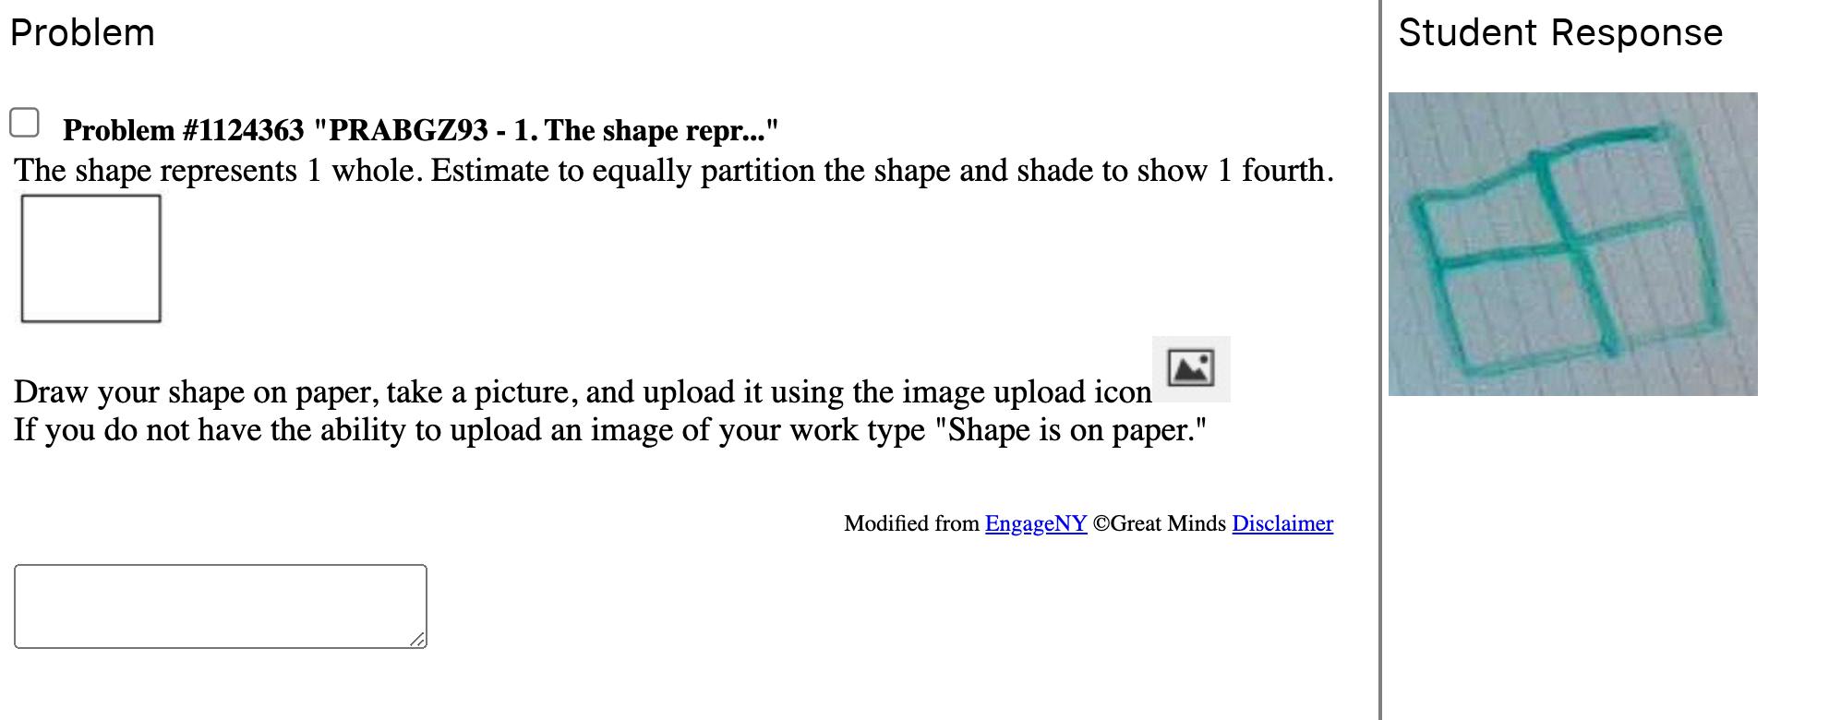The image size is (1841, 720).
Task: Click the blank square shape in the problem
Action: tap(90, 258)
